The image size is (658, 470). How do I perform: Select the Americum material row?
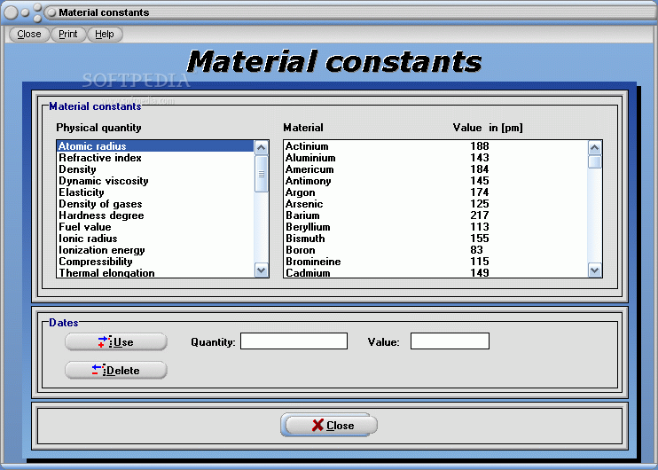(x=435, y=169)
